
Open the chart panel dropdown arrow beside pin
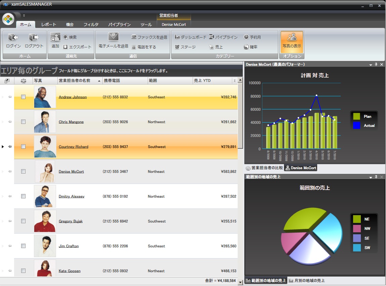point(371,64)
